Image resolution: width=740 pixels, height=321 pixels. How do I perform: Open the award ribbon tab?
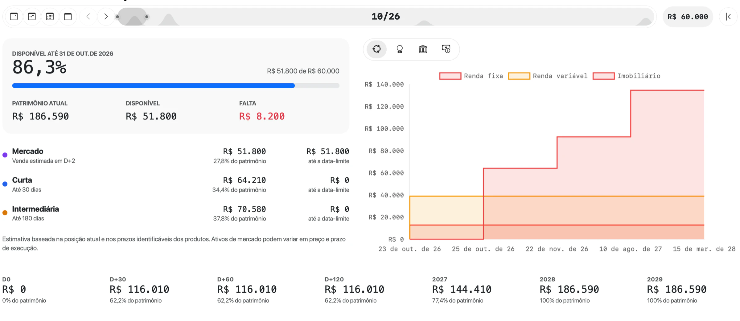tap(400, 49)
